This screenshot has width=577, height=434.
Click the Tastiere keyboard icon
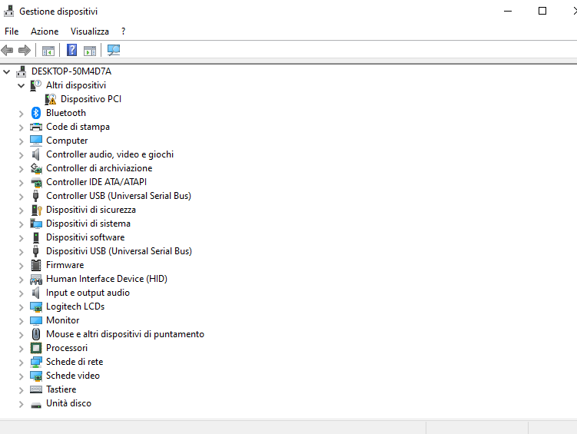point(36,389)
